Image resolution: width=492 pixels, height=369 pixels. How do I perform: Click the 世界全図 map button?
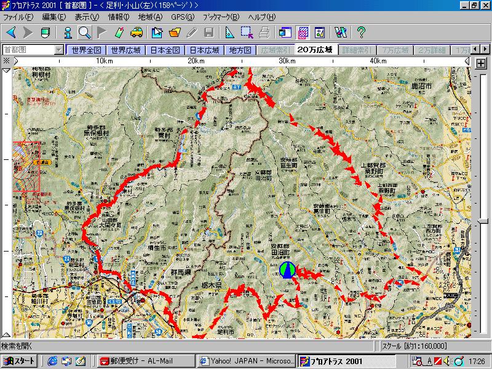coord(85,50)
